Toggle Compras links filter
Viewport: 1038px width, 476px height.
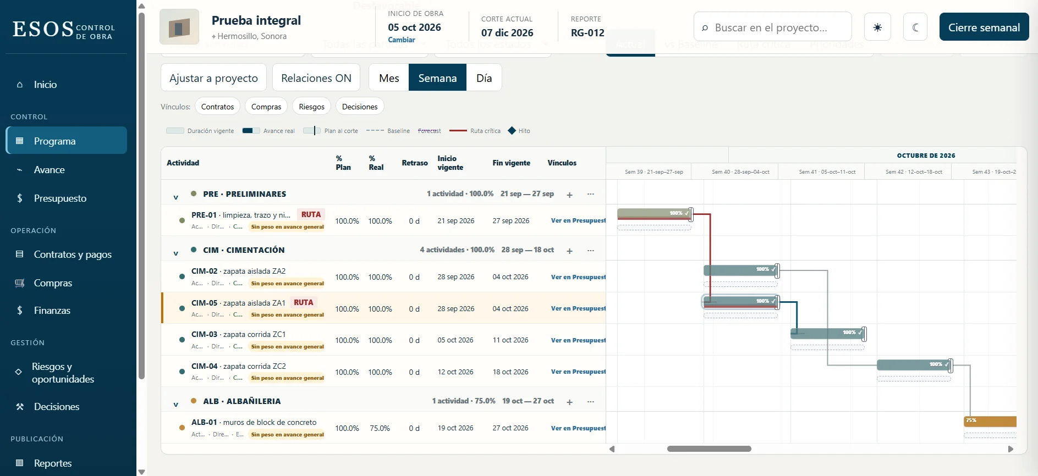[266, 107]
